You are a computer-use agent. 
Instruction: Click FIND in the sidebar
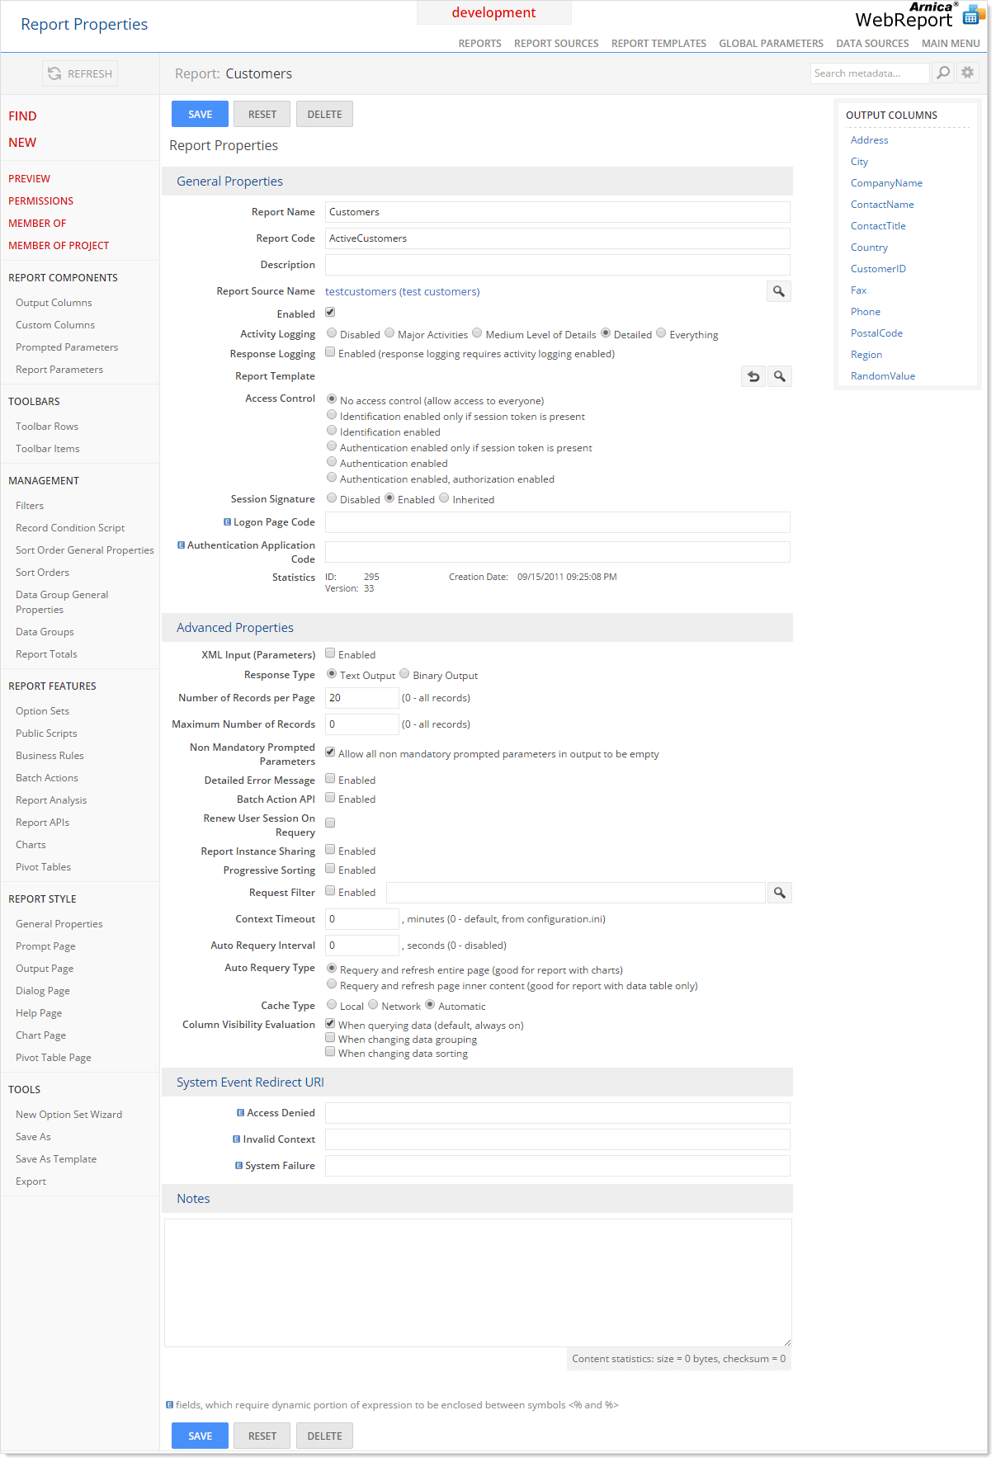coord(22,116)
